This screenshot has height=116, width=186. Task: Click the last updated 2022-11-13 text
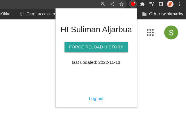click(x=96, y=62)
